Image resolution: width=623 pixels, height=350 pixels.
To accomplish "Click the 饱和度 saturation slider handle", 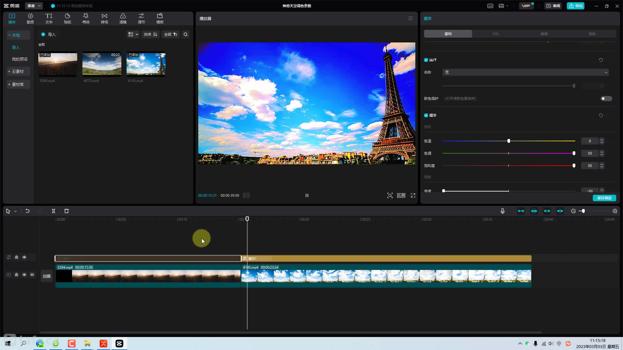I will tap(574, 166).
